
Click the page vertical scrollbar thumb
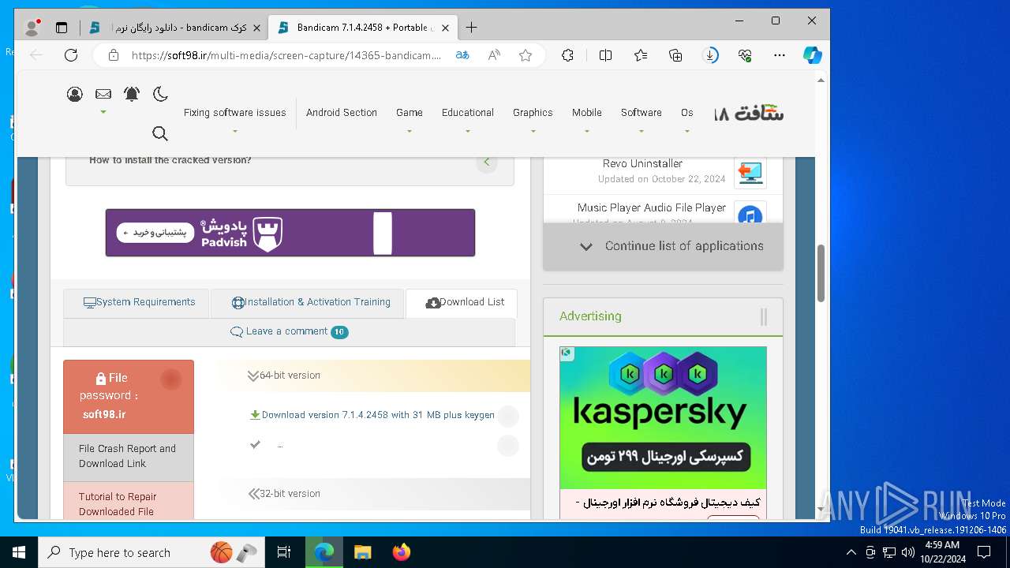pyautogui.click(x=821, y=273)
